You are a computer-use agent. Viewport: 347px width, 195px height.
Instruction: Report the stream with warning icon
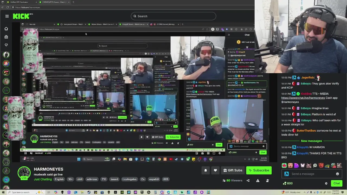coord(258,181)
